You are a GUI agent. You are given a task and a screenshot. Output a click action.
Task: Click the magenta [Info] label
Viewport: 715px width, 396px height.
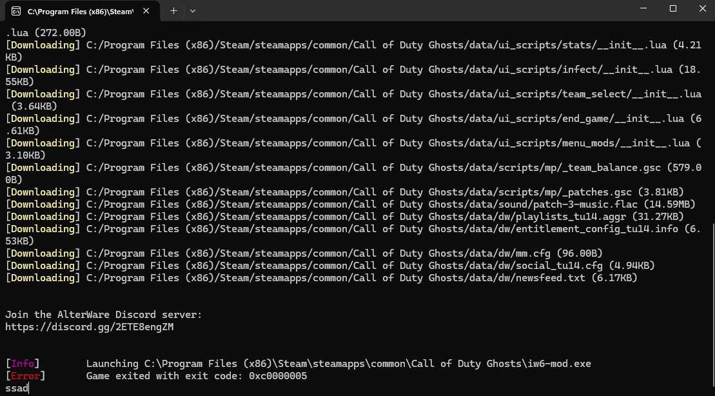23,364
